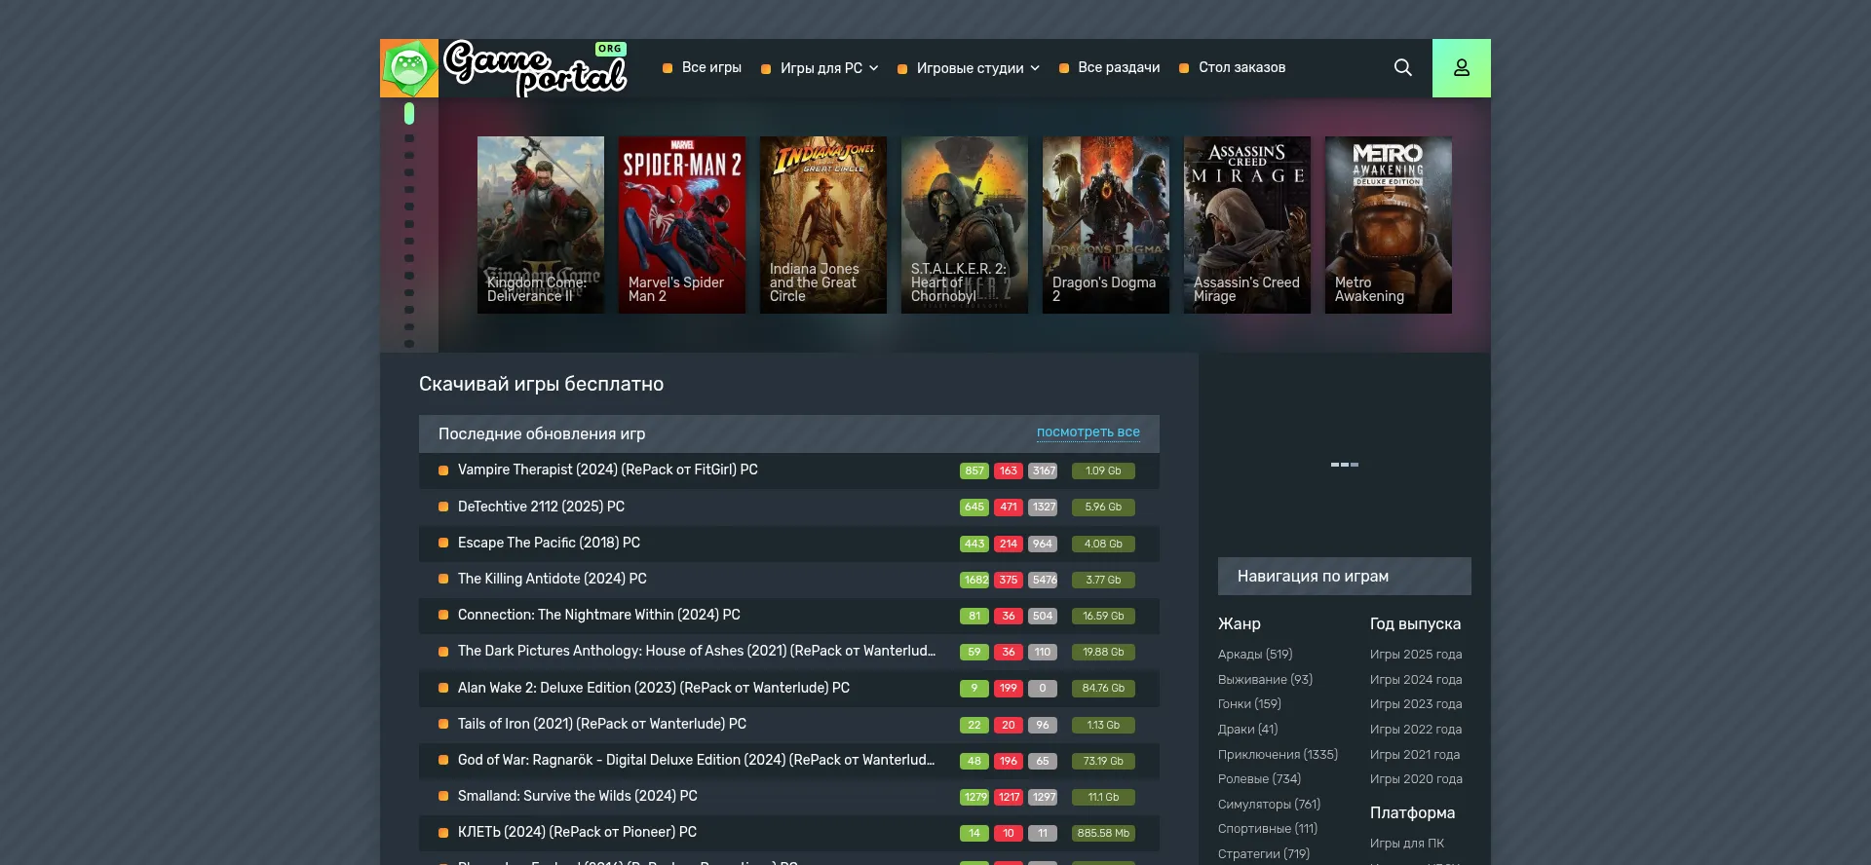Open Smalland: Survive the Wilds entry
The height and width of the screenshot is (865, 1871).
click(x=578, y=796)
